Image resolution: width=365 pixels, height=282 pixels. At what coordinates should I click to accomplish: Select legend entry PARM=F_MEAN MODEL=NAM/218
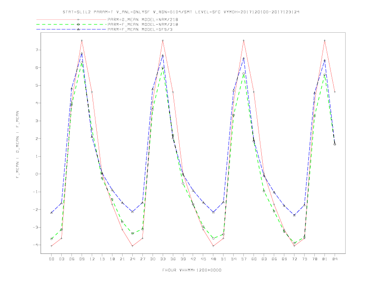pos(143,24)
